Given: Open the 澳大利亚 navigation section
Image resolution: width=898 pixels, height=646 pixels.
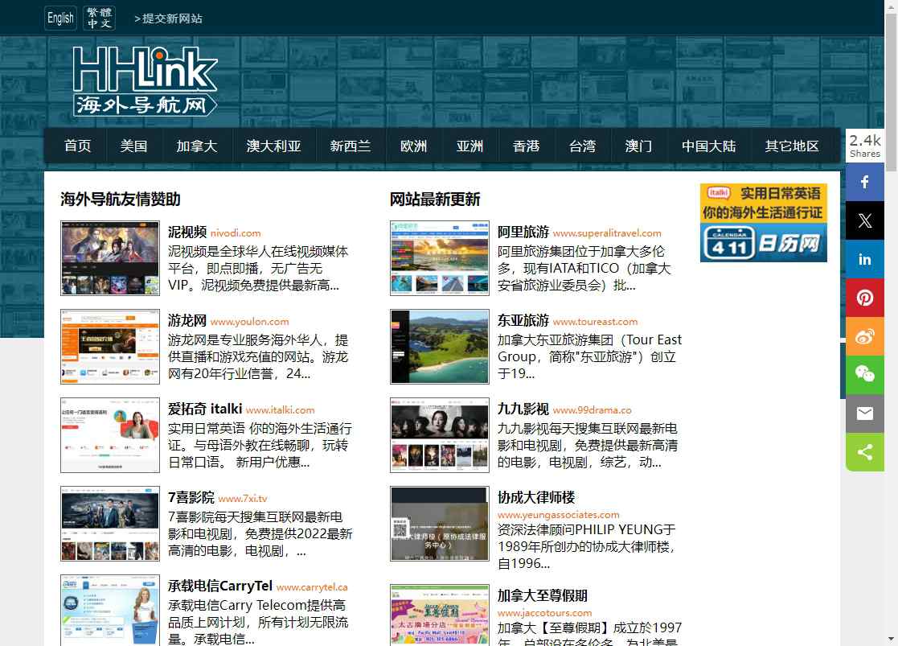Looking at the screenshot, I should 273,146.
